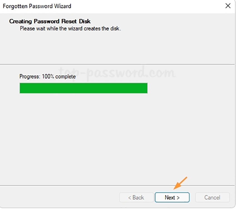The width and height of the screenshot is (238, 209).
Task: Click the '100% complete' status text
Action: 59,76
